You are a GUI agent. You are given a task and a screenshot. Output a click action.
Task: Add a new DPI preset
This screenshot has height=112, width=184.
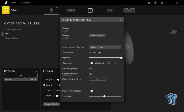tap(21, 76)
